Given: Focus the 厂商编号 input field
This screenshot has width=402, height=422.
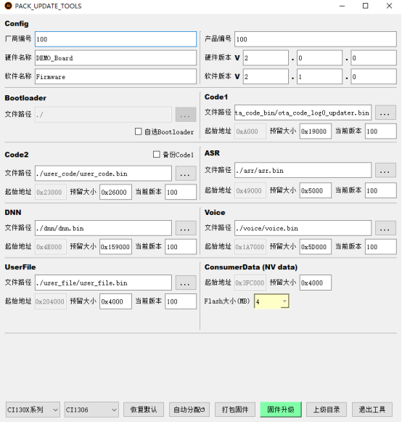Looking at the screenshot, I should tap(115, 39).
